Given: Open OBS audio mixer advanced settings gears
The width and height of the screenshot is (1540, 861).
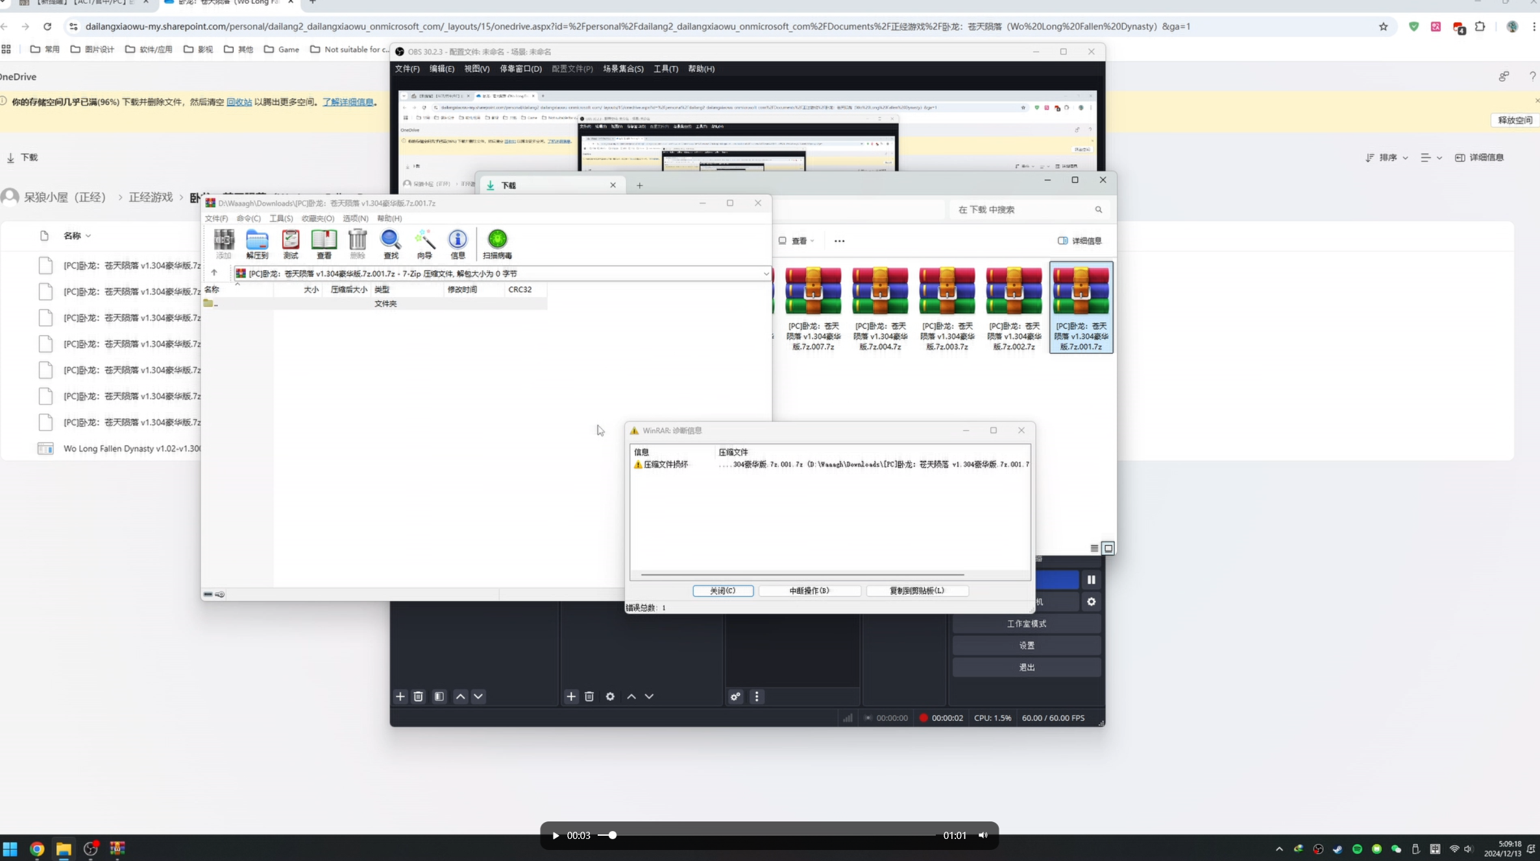Looking at the screenshot, I should [735, 696].
